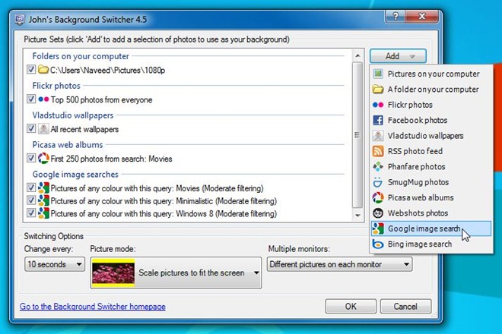
Task: Click the picture sets list scrollbar thumb
Action: pyautogui.click(x=357, y=135)
